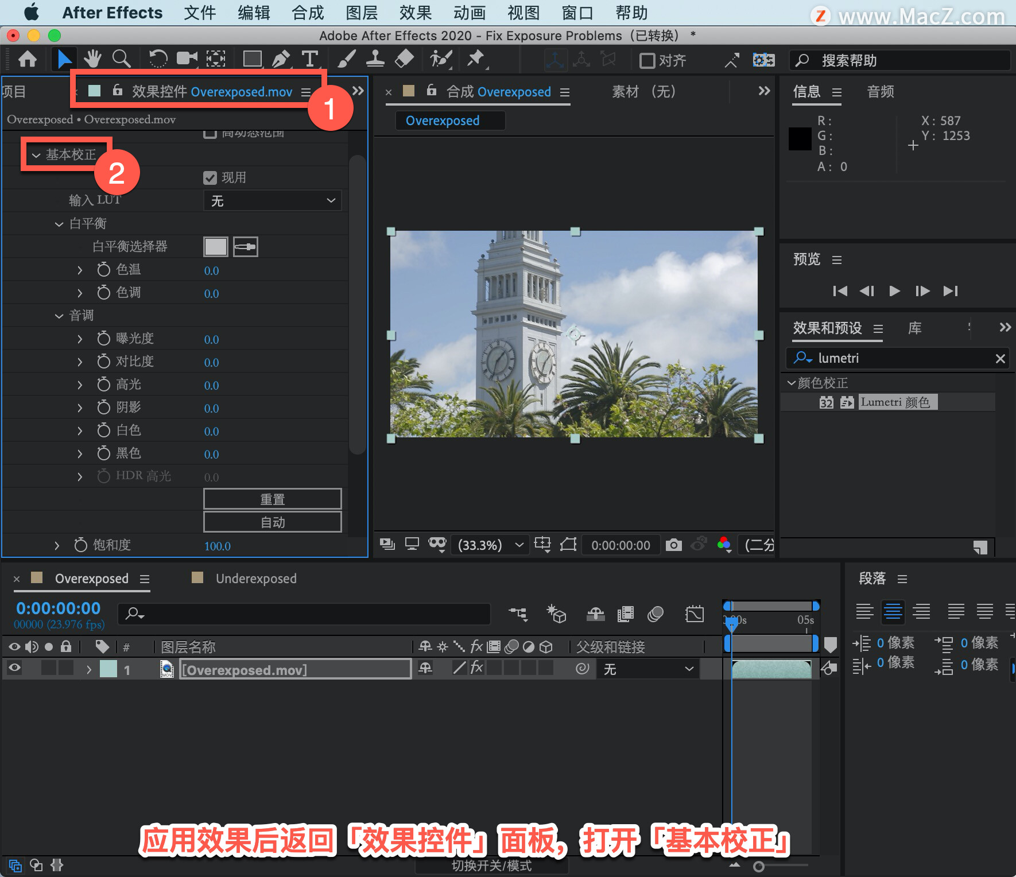Toggle the 曝光度 stopwatch
This screenshot has width=1016, height=877.
tap(103, 339)
